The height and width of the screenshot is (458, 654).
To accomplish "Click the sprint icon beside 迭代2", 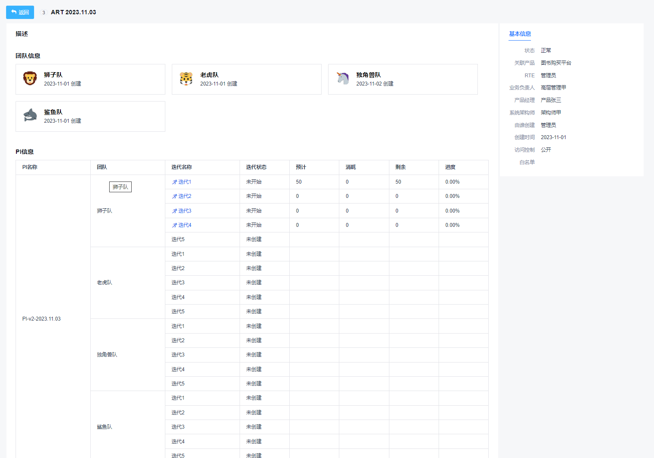I will (x=174, y=197).
